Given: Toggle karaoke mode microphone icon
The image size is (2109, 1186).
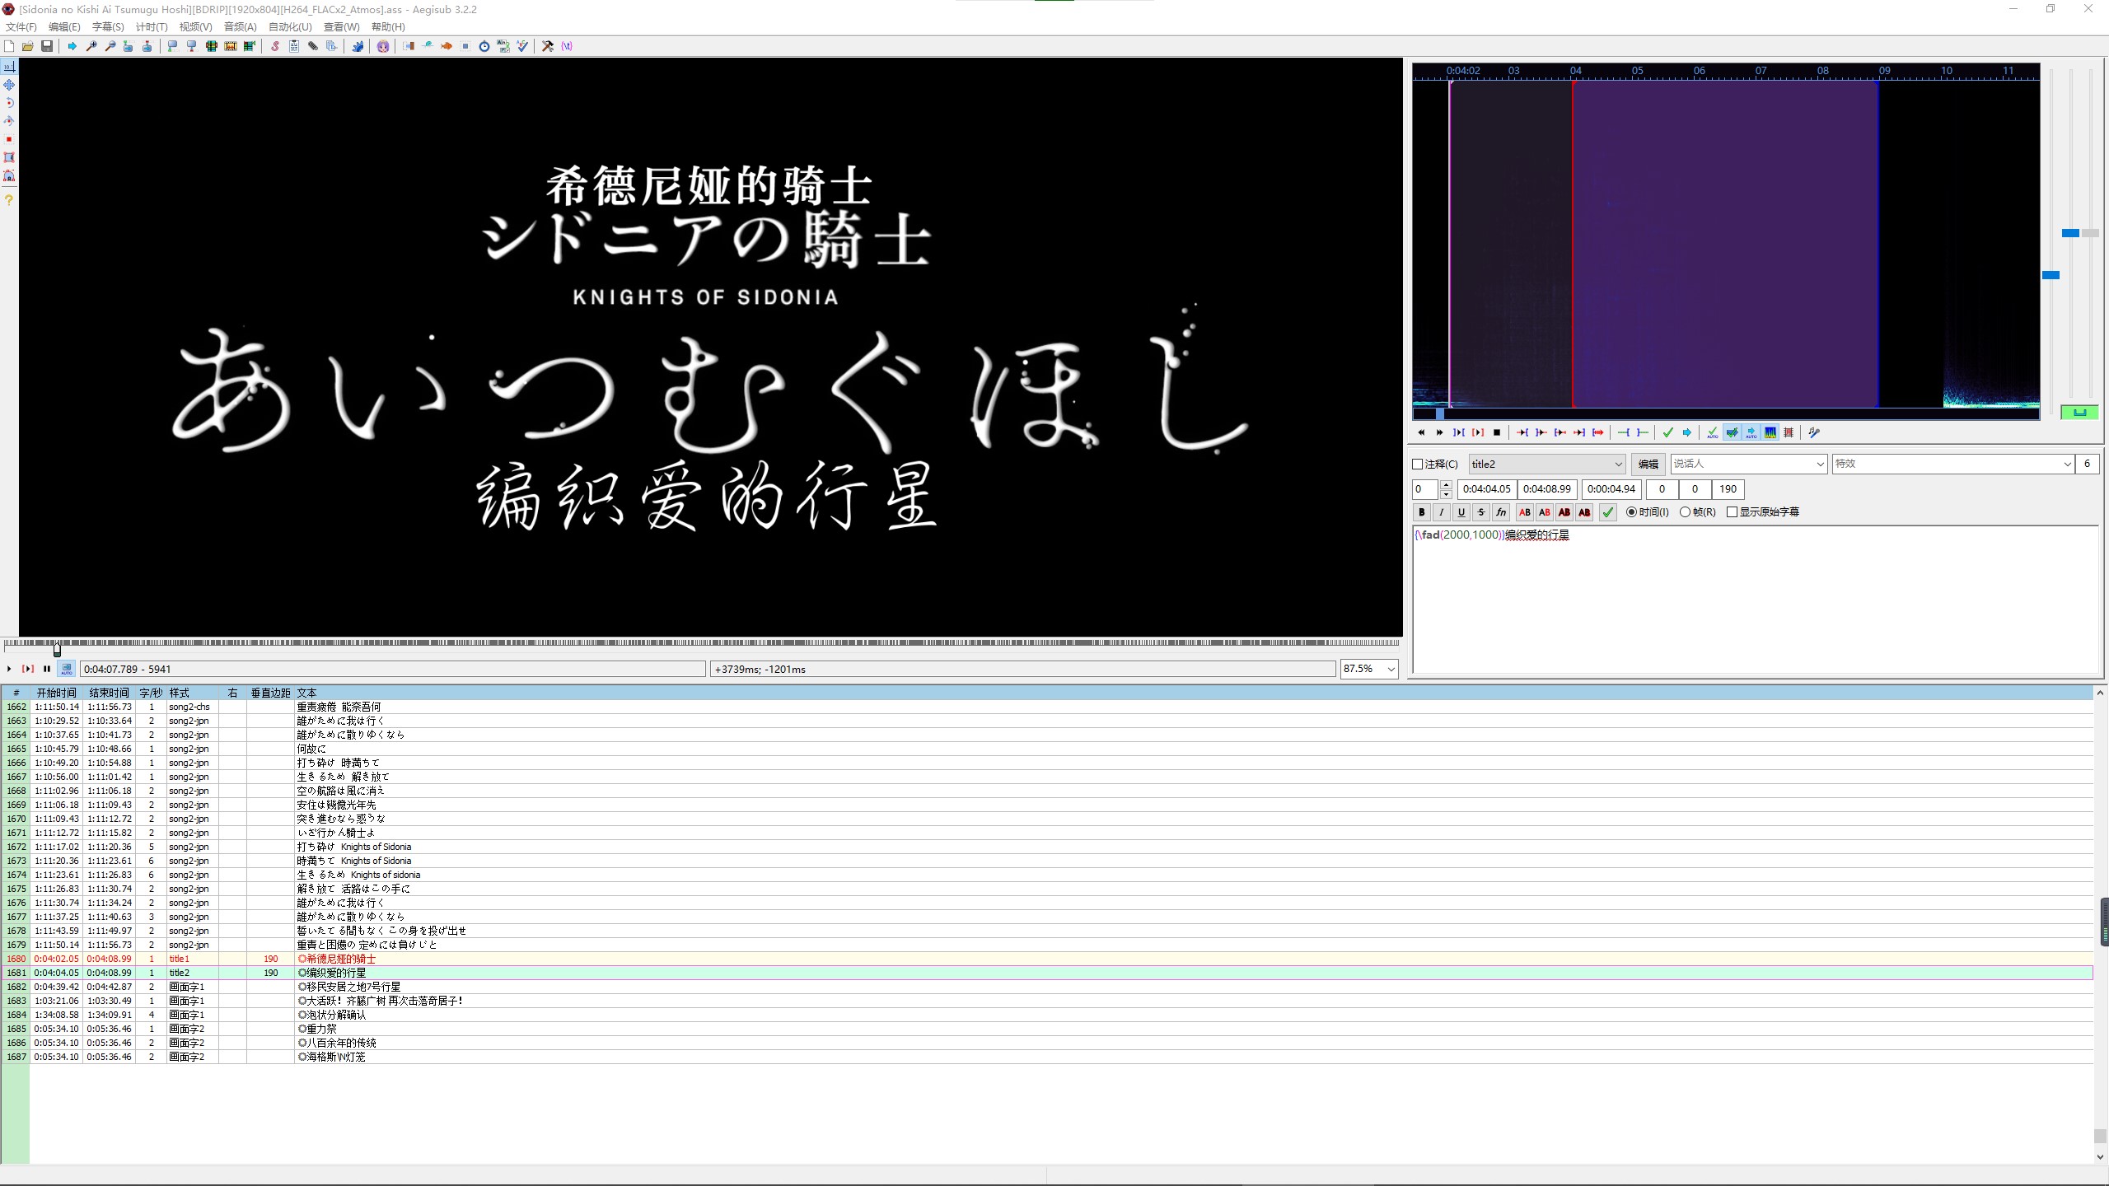Looking at the screenshot, I should point(1814,432).
